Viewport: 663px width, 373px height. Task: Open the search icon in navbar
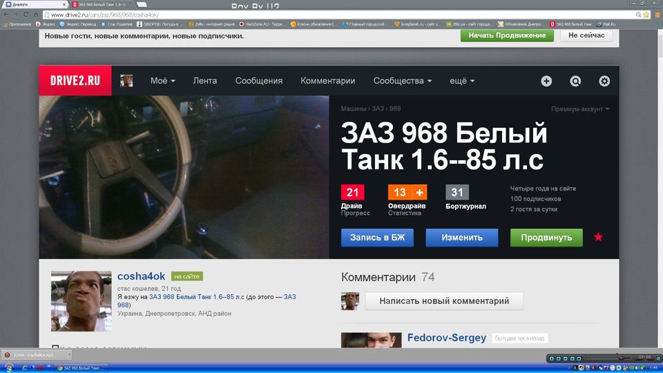[575, 81]
